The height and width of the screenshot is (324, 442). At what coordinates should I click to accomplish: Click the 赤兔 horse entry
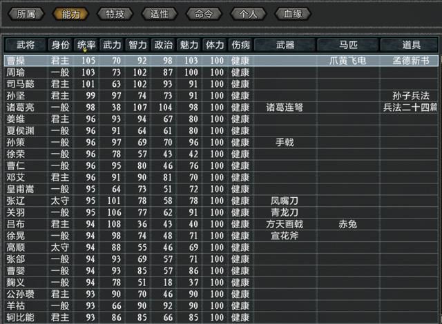348,224
